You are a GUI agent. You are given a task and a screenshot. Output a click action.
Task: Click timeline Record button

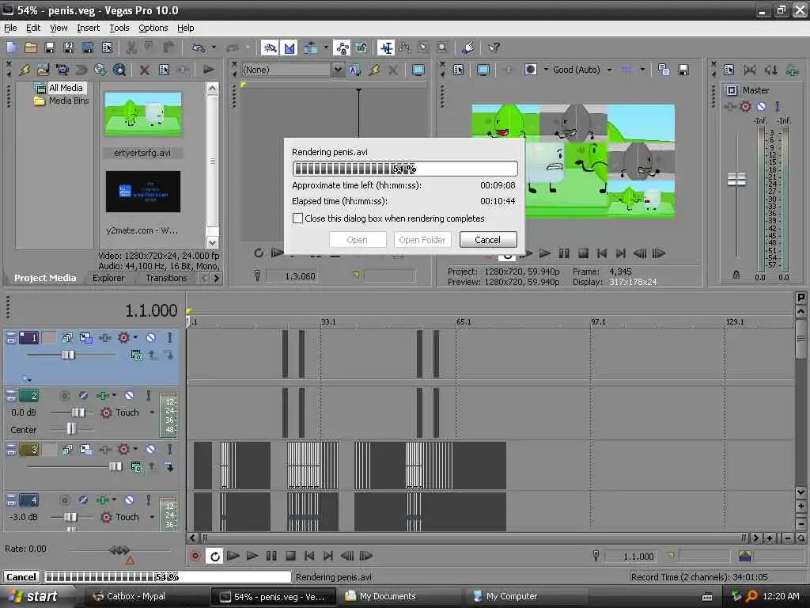click(195, 556)
